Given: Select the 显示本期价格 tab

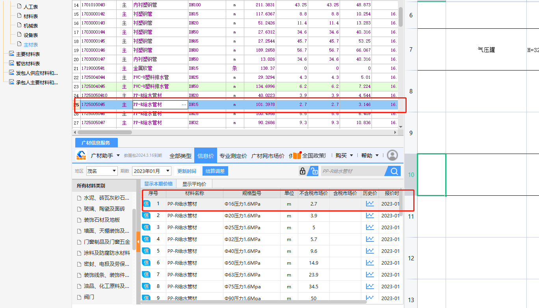Looking at the screenshot, I should pos(158,184).
